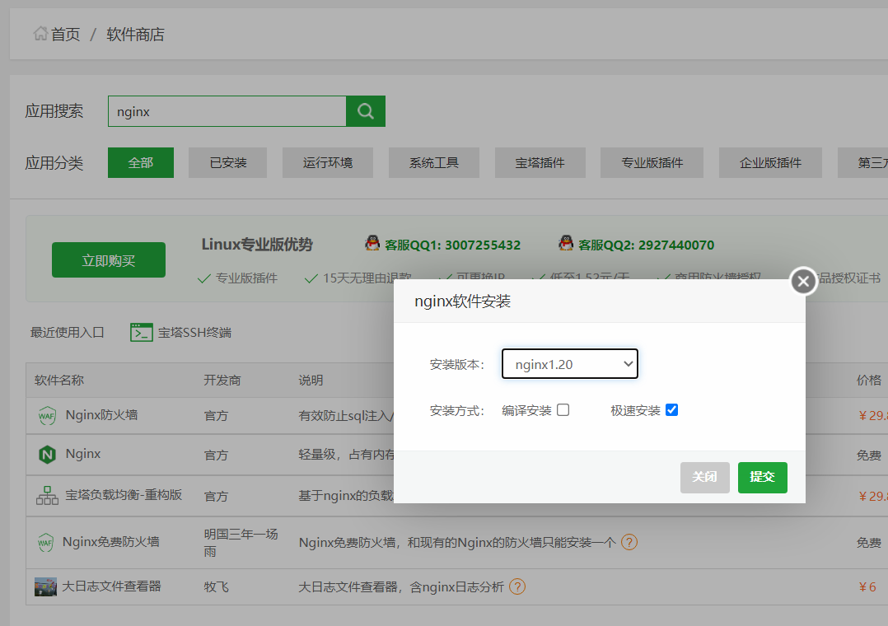This screenshot has height=626, width=888.
Task: Open the 宝塔SSH终端 text link
Action: coord(194,333)
